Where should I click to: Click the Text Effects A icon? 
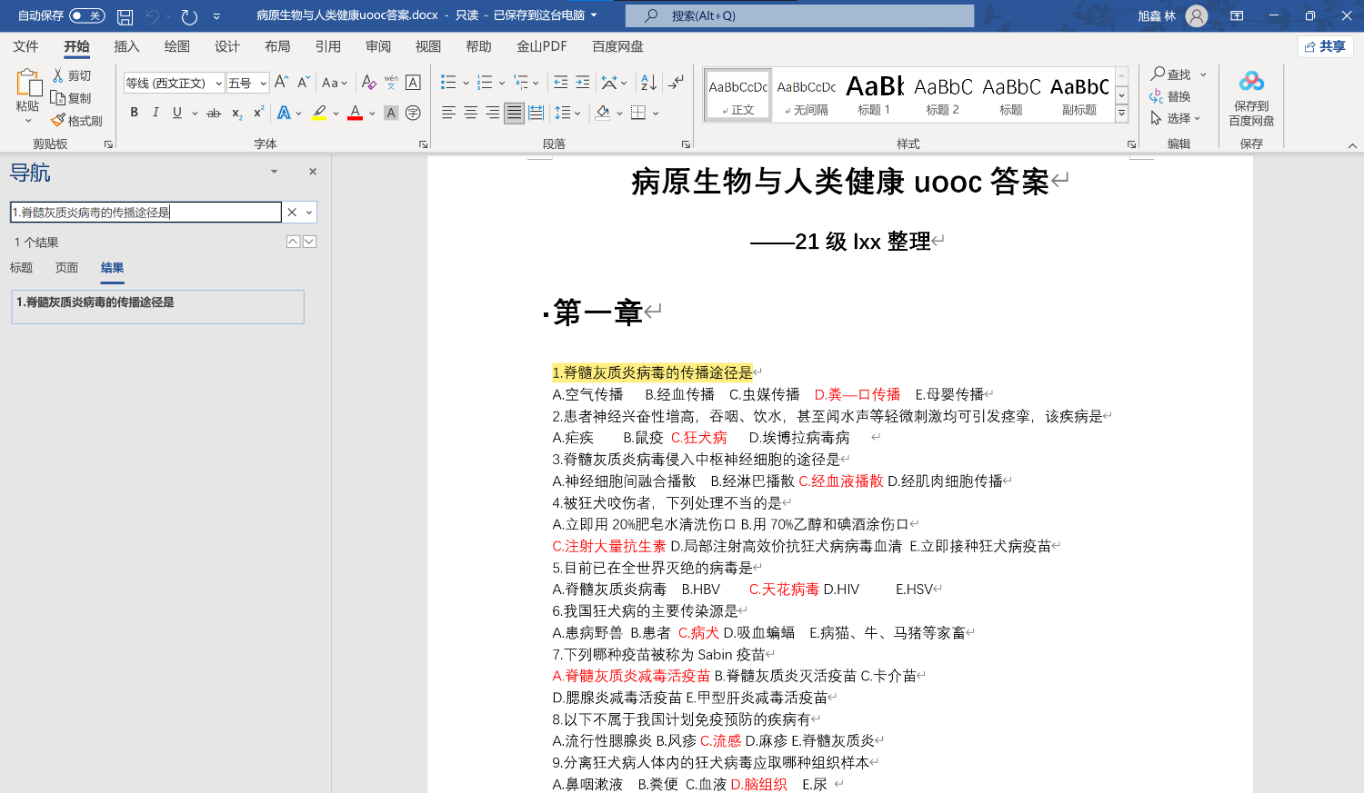(284, 113)
